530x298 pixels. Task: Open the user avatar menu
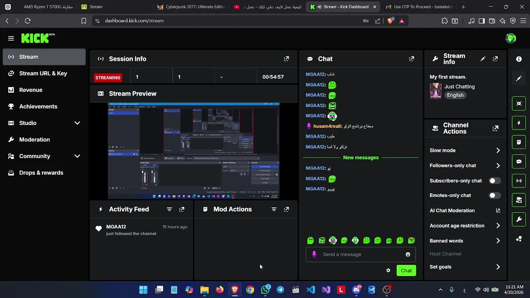511,38
